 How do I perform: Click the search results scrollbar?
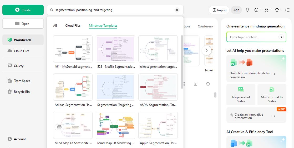click(182, 62)
